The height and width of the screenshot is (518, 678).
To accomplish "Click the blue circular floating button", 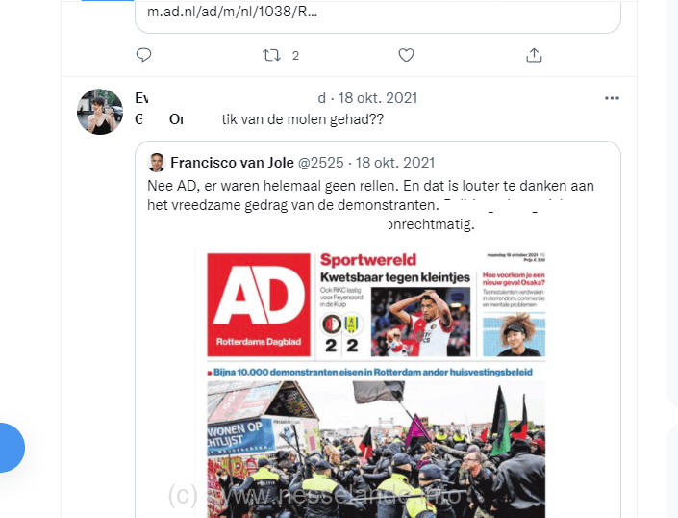I will pos(9,448).
